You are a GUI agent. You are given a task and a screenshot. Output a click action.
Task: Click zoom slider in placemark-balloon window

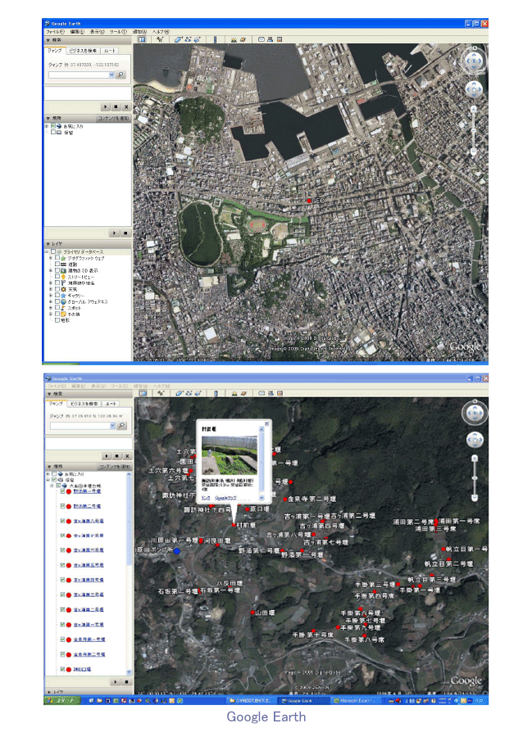coord(475,477)
